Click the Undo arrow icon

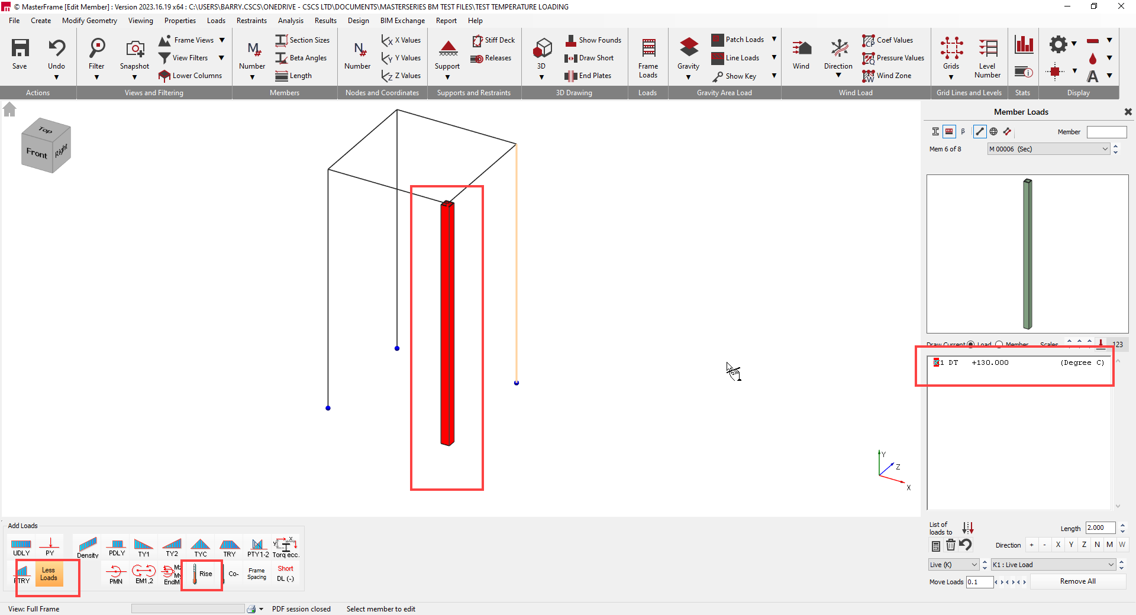click(x=57, y=47)
